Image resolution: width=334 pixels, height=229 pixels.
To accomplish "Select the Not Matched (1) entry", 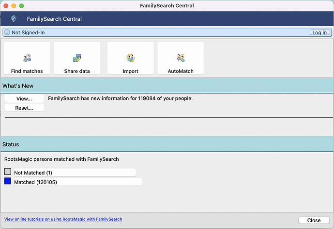I will tap(75, 172).
